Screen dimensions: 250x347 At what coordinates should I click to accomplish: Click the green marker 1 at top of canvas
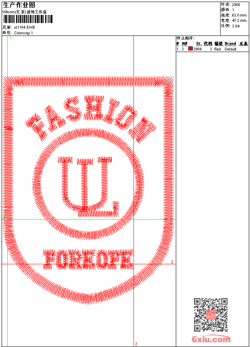click(10, 38)
